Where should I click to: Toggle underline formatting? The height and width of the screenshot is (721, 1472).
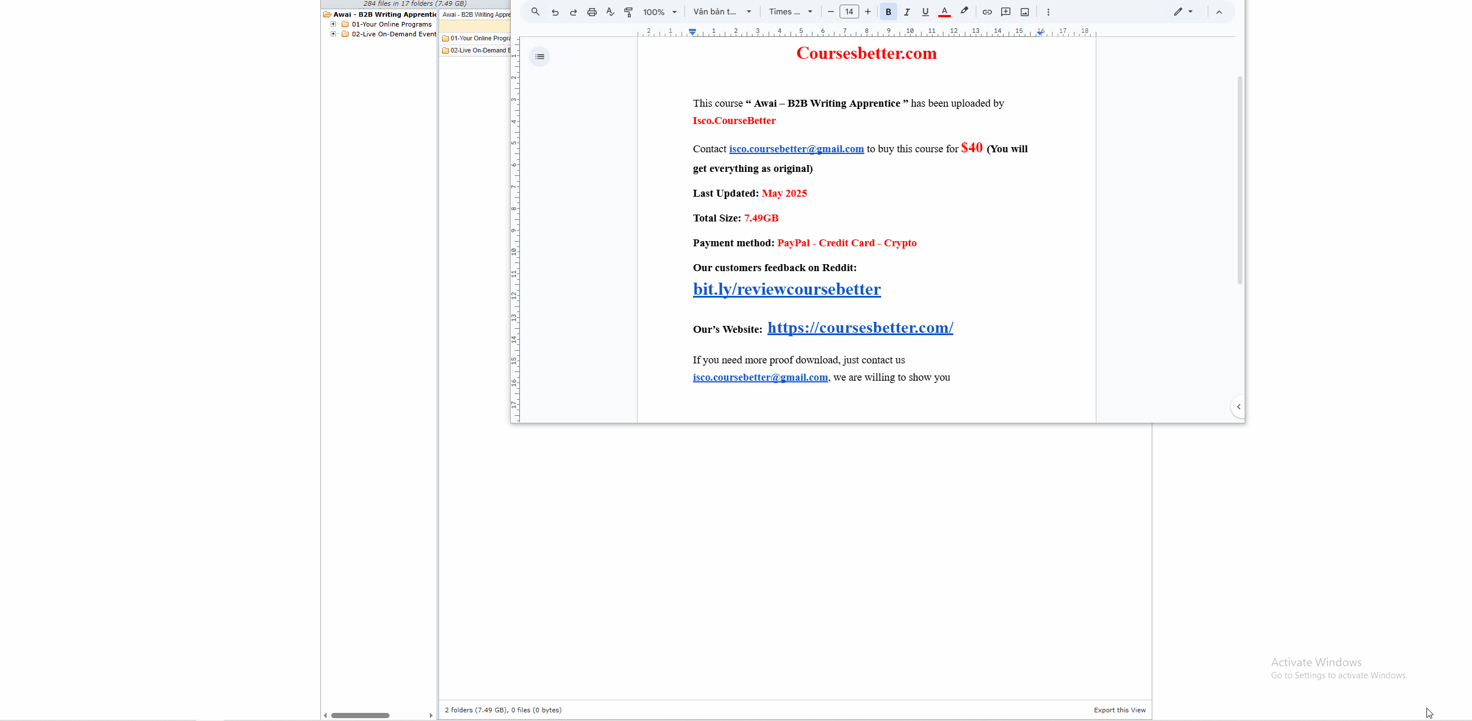point(925,12)
